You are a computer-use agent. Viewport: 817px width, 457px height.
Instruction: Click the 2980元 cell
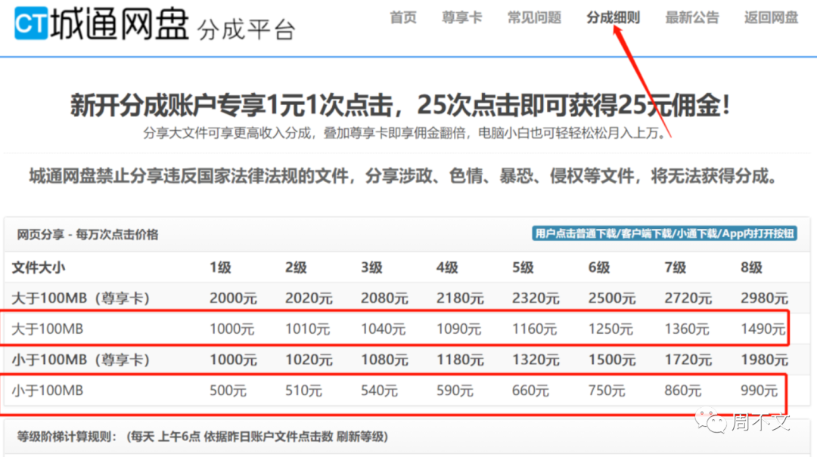pos(764,298)
